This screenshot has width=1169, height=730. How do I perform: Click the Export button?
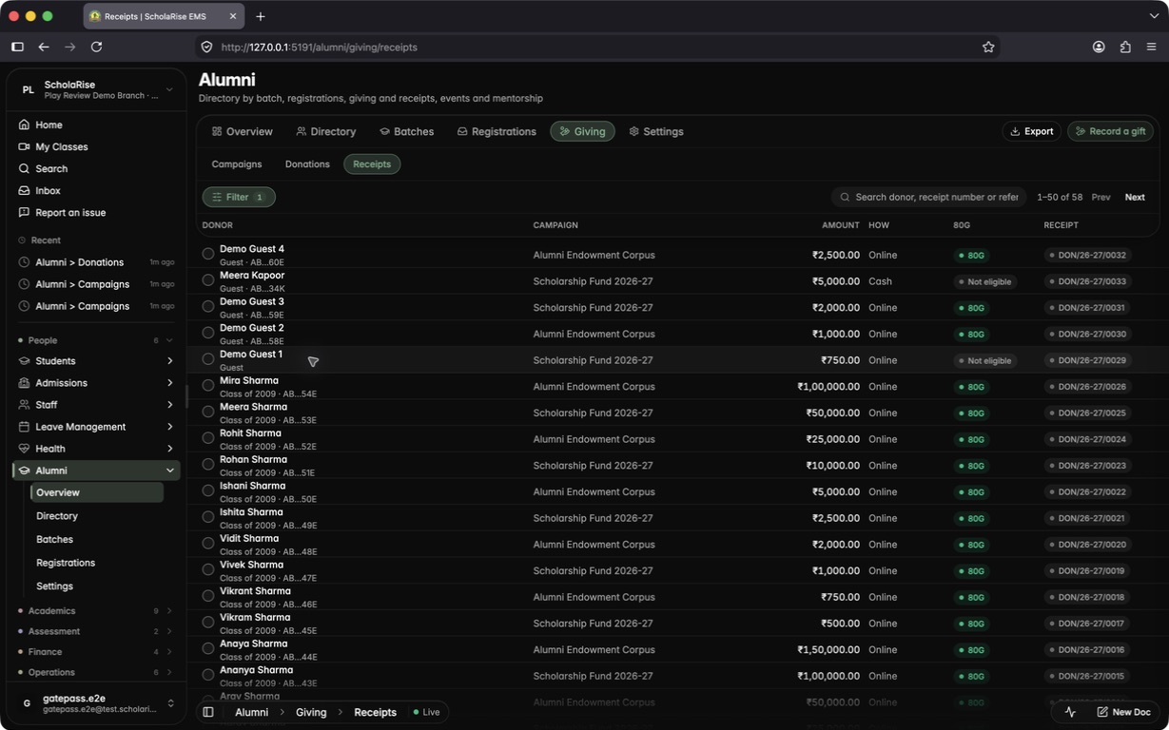1032,131
